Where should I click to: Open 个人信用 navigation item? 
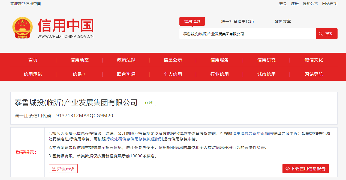pos(173,74)
